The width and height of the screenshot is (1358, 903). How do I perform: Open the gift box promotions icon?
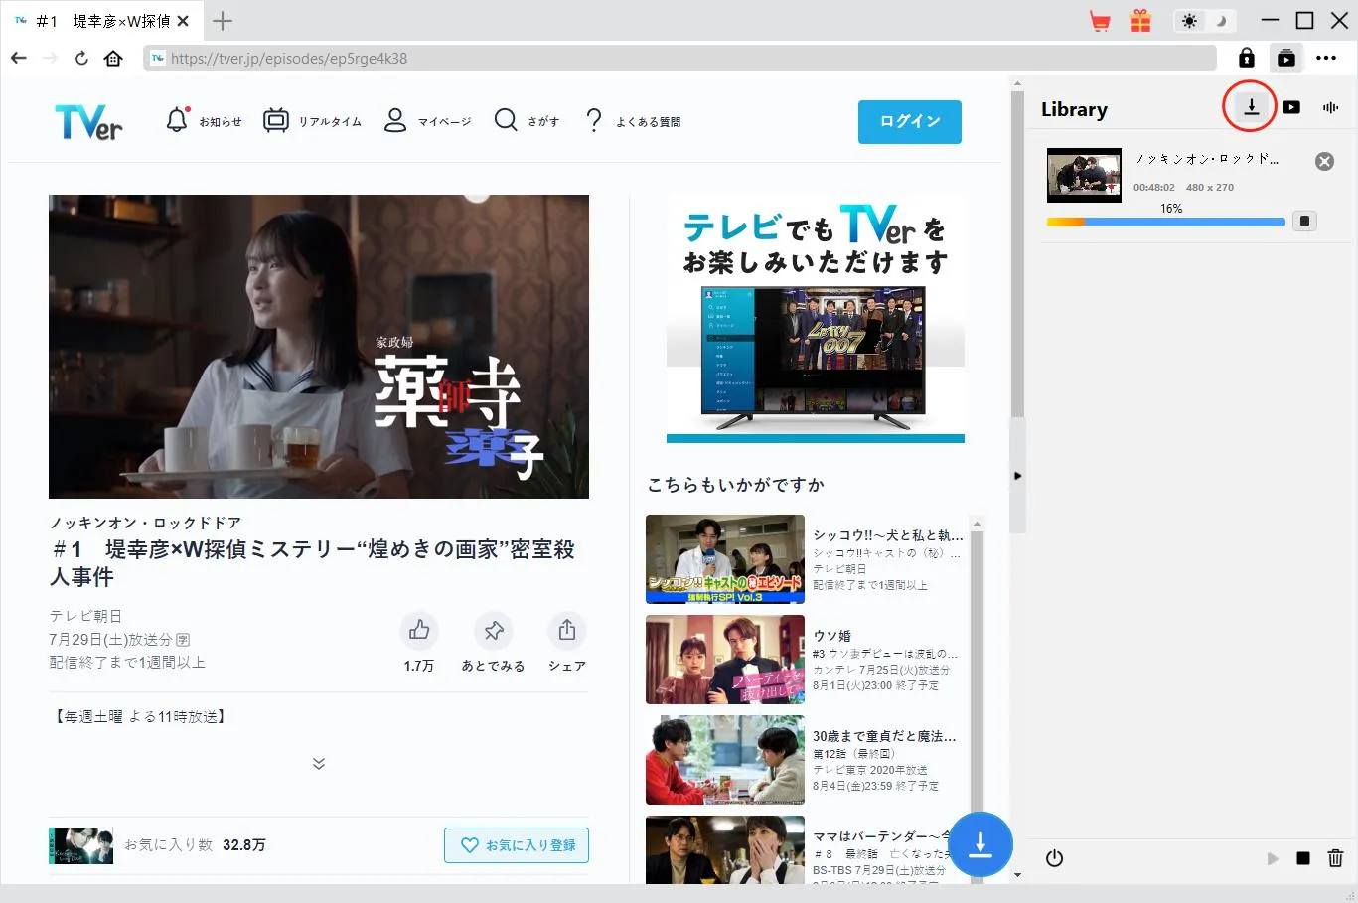pyautogui.click(x=1140, y=21)
